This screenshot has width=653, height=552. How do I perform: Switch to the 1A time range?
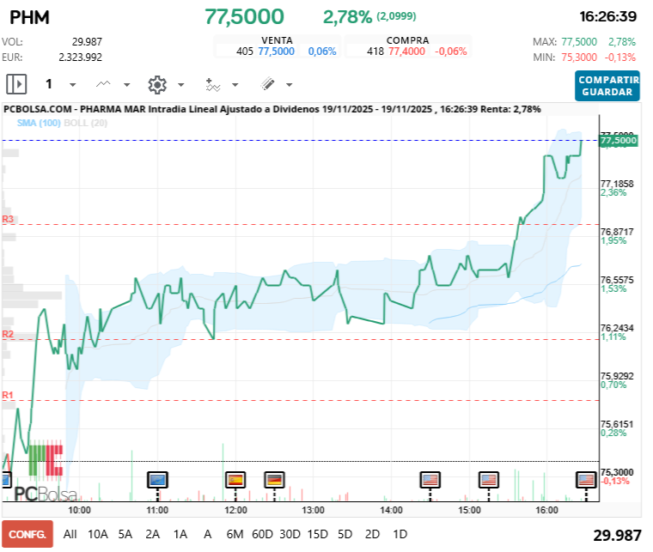click(180, 534)
